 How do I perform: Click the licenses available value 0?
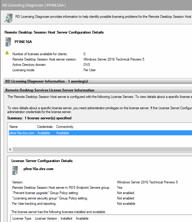(84, 54)
